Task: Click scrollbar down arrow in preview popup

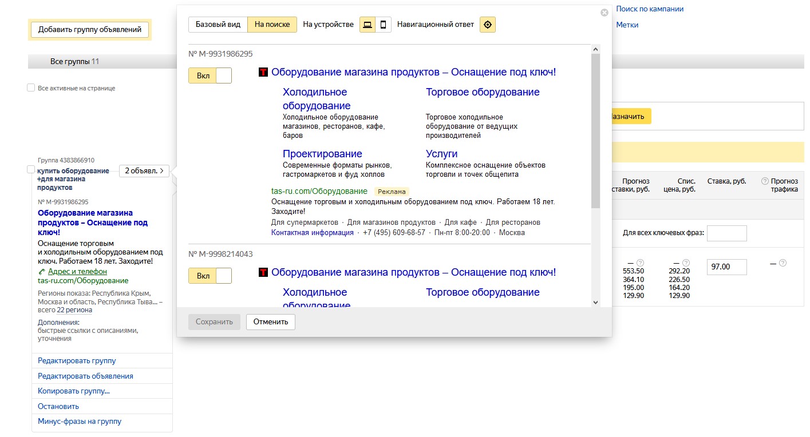Action: (x=596, y=302)
